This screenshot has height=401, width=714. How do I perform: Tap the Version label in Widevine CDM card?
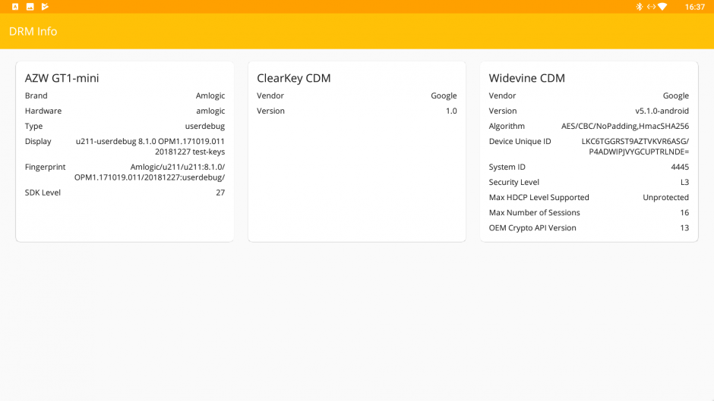pos(503,111)
